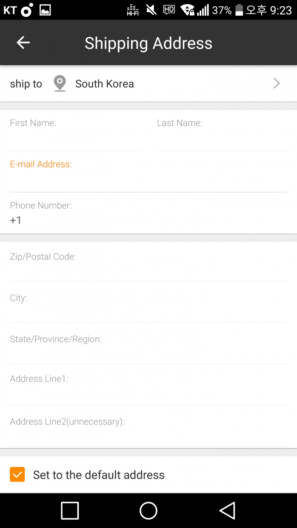Tap the battery icon in status bar
Screen dimensions: 297x528
click(239, 10)
